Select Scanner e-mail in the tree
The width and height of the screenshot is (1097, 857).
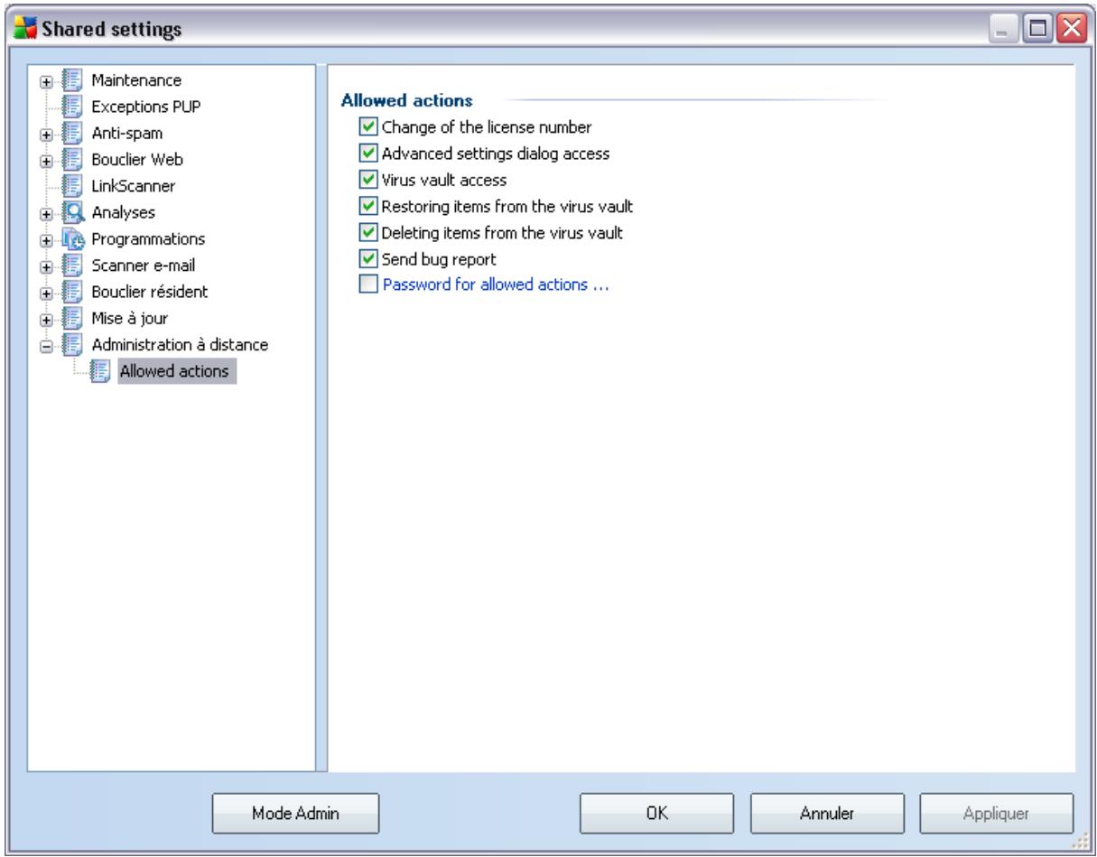[143, 265]
